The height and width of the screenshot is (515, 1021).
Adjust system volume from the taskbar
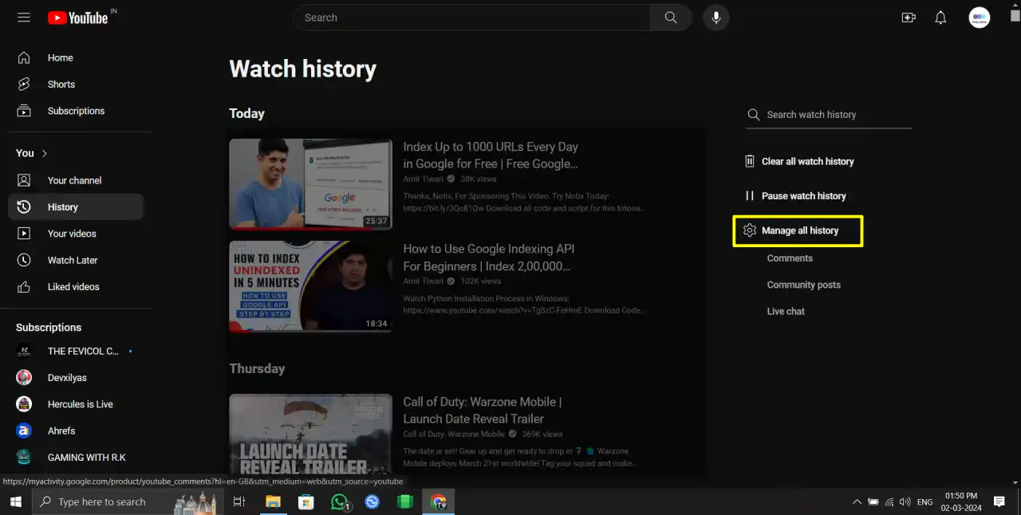905,501
